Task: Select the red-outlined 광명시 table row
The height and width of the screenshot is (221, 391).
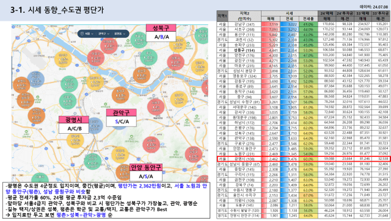Action: 304,159
